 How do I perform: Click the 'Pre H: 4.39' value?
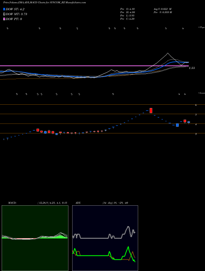click(128, 12)
